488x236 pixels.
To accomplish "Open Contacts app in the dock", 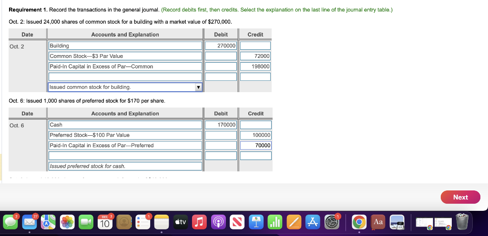I will click(x=124, y=222).
